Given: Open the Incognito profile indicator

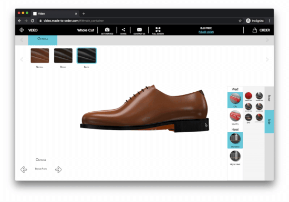Looking at the screenshot, I should (x=255, y=21).
